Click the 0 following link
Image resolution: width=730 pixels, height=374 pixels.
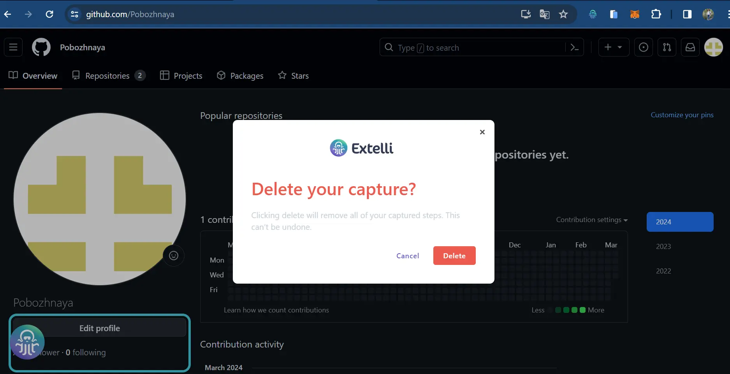(86, 353)
